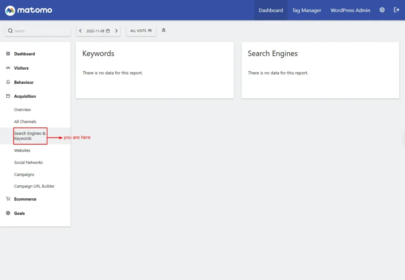Switch to Tag Manager in top navigation
This screenshot has width=405, height=280.
307,10
